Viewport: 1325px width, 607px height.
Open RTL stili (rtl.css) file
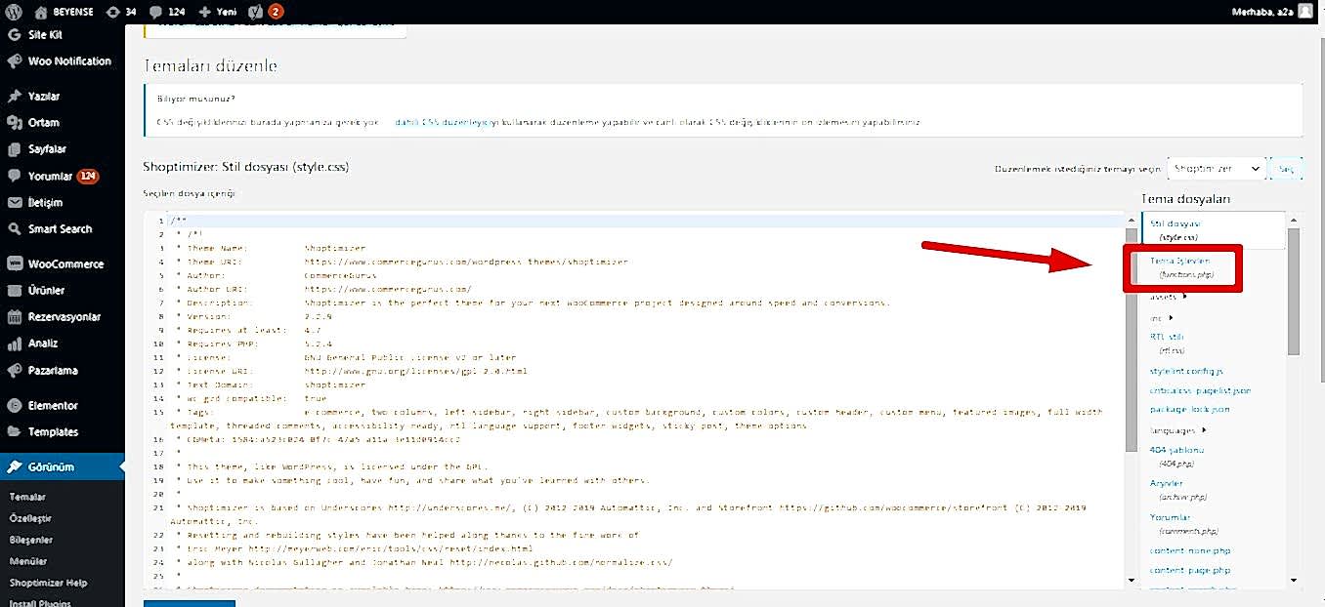(x=1169, y=343)
